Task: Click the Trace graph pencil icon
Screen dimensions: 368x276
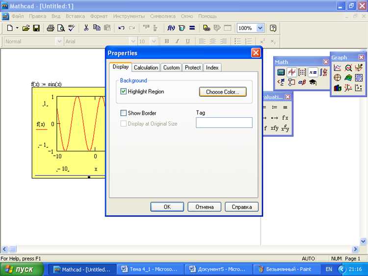Action: [x=359, y=68]
